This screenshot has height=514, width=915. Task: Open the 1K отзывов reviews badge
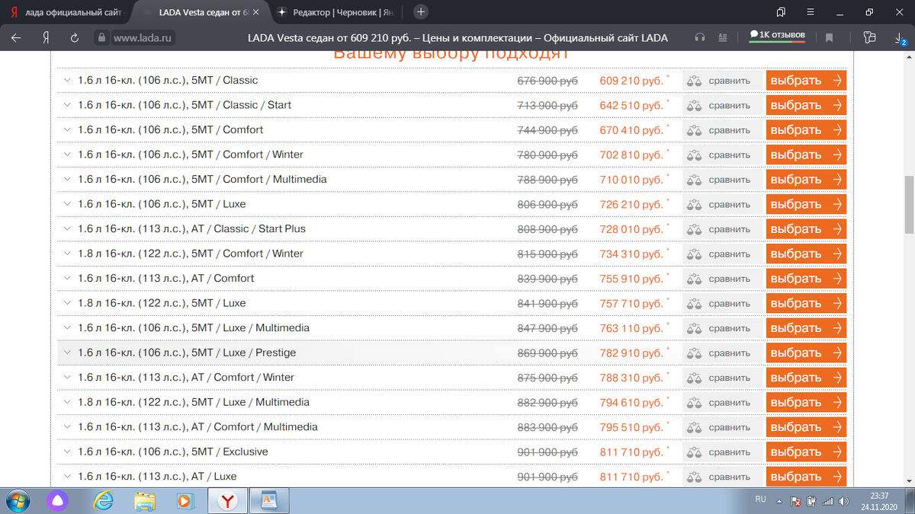(779, 35)
